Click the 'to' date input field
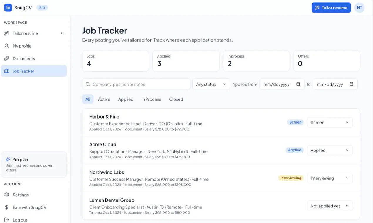Viewport: 373px width, 223px height. coord(335,84)
